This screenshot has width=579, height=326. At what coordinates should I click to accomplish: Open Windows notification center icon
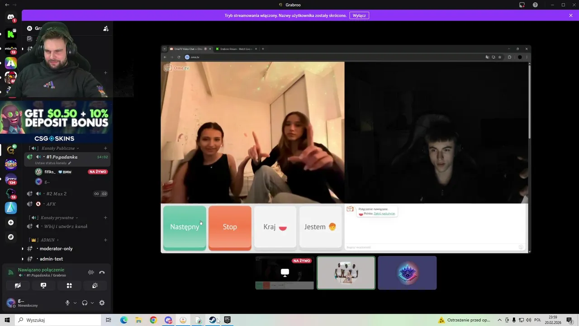click(x=570, y=320)
